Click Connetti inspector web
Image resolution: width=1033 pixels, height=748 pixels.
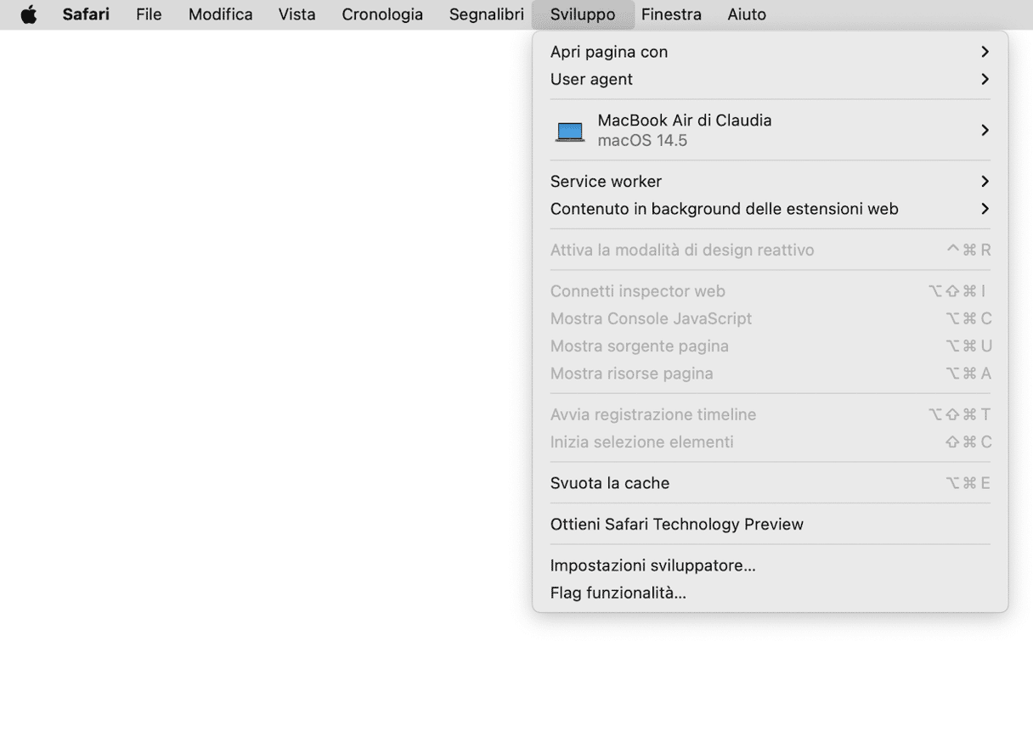(x=770, y=291)
